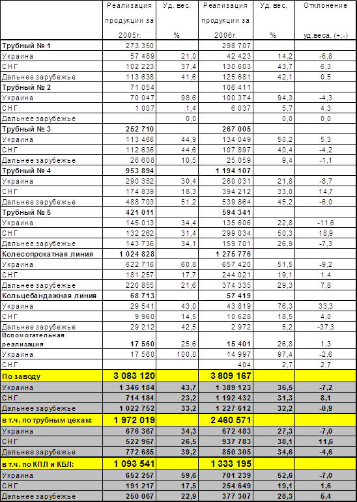Select the 'Трубный № 1' row label
This screenshot has width=357, height=502.
pos(26,46)
